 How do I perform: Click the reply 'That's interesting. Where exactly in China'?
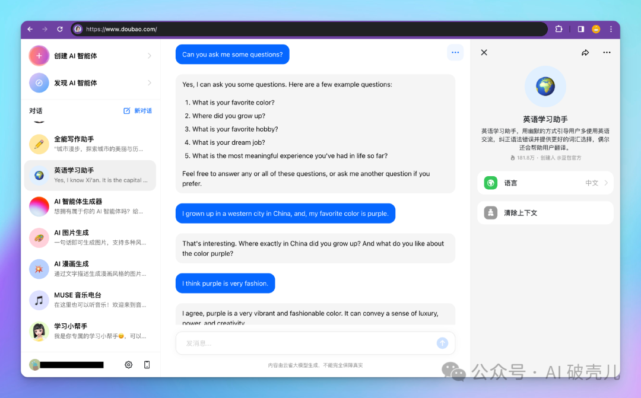pyautogui.click(x=315, y=249)
